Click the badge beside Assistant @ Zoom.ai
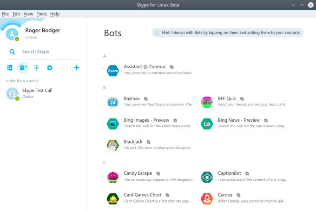Viewport: 316px width, 210px height. (171, 67)
